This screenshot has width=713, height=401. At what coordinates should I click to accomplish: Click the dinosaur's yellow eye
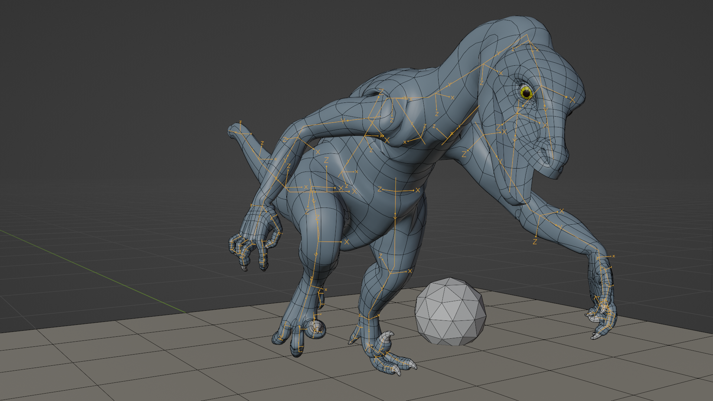[x=526, y=93]
